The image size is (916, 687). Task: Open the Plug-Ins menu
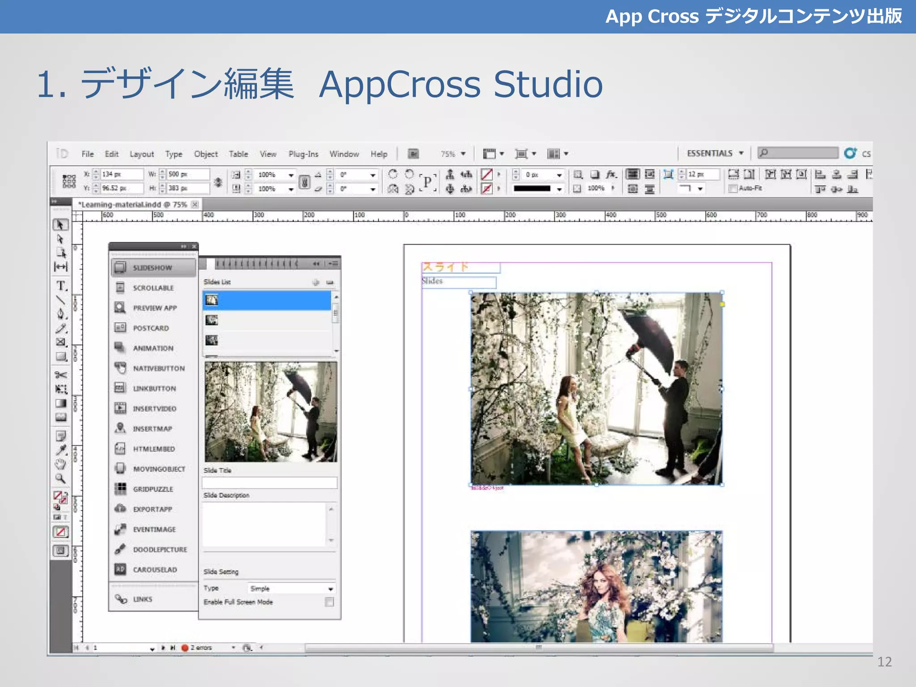click(303, 154)
